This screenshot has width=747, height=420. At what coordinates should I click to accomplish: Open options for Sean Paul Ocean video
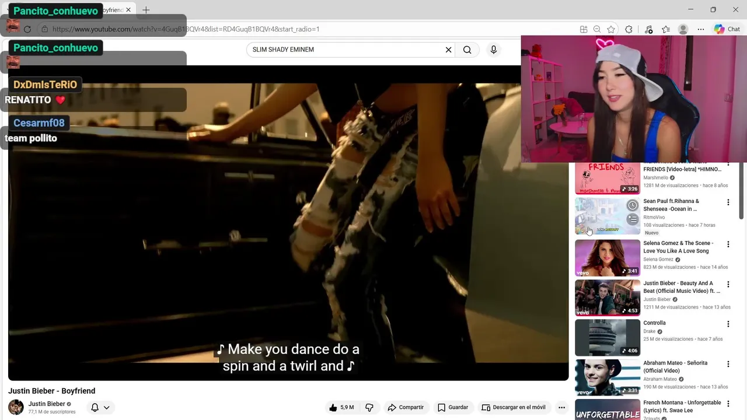[728, 202]
